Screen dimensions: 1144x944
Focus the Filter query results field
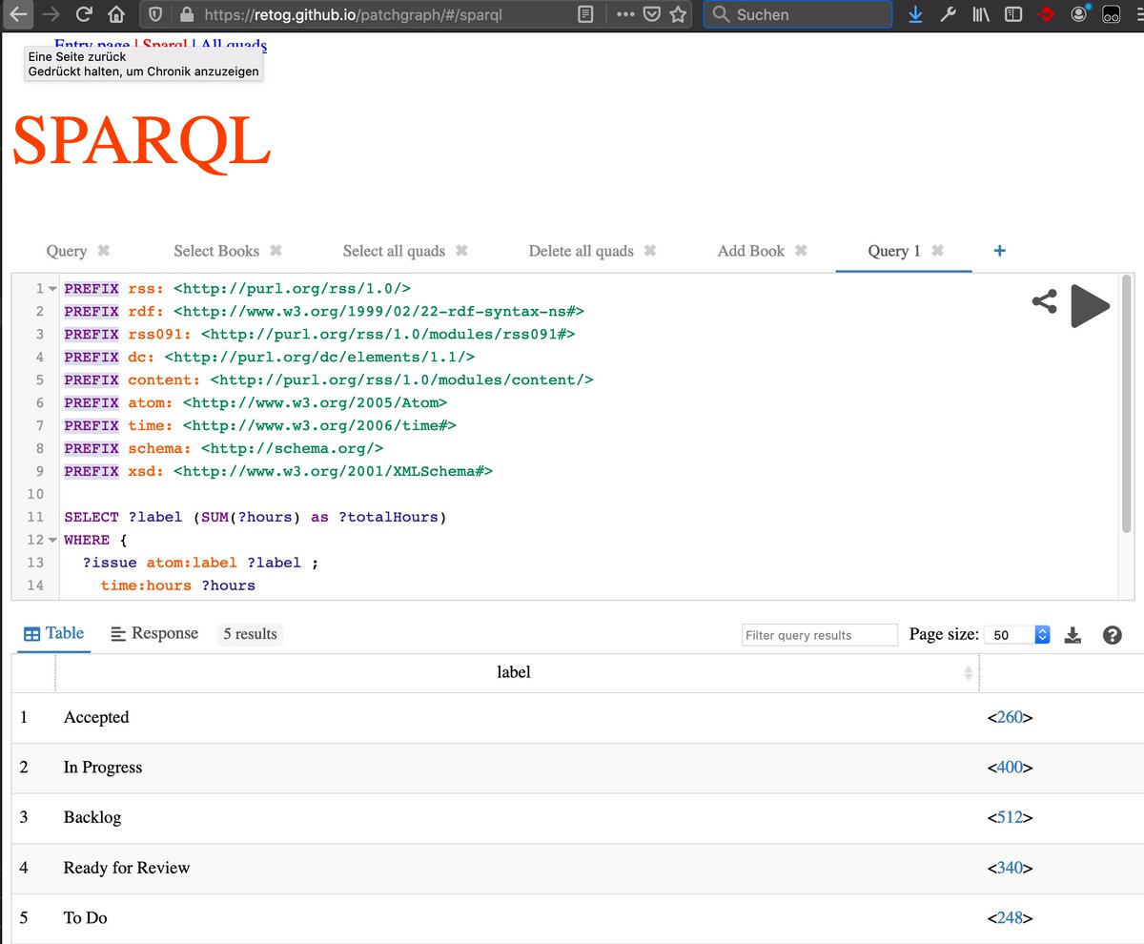point(820,635)
